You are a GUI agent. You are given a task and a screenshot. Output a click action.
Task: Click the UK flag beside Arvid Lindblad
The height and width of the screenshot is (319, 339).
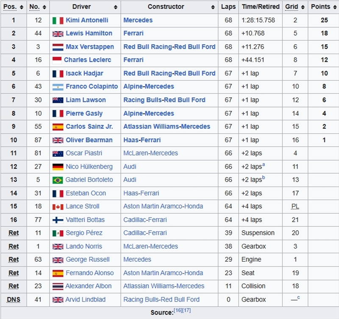(x=58, y=300)
